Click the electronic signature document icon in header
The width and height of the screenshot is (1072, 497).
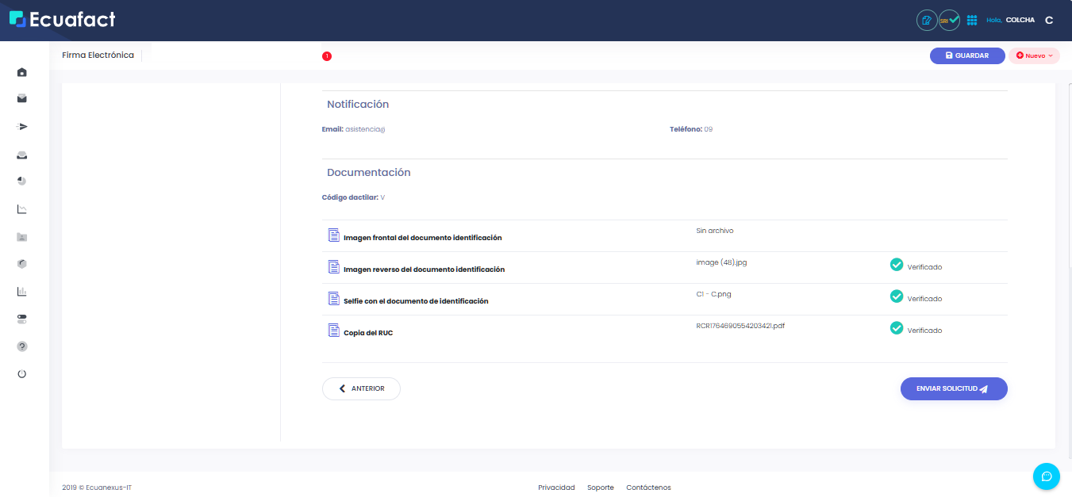926,20
